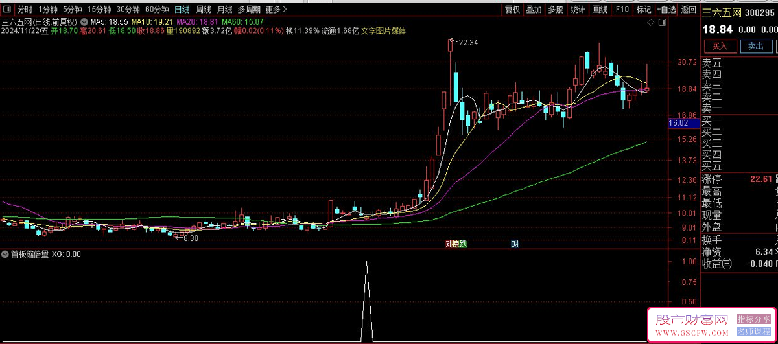Image resolution: width=778 pixels, height=344 pixels.
Task: Click the panel layout icon left of 分时
Action: [6, 9]
